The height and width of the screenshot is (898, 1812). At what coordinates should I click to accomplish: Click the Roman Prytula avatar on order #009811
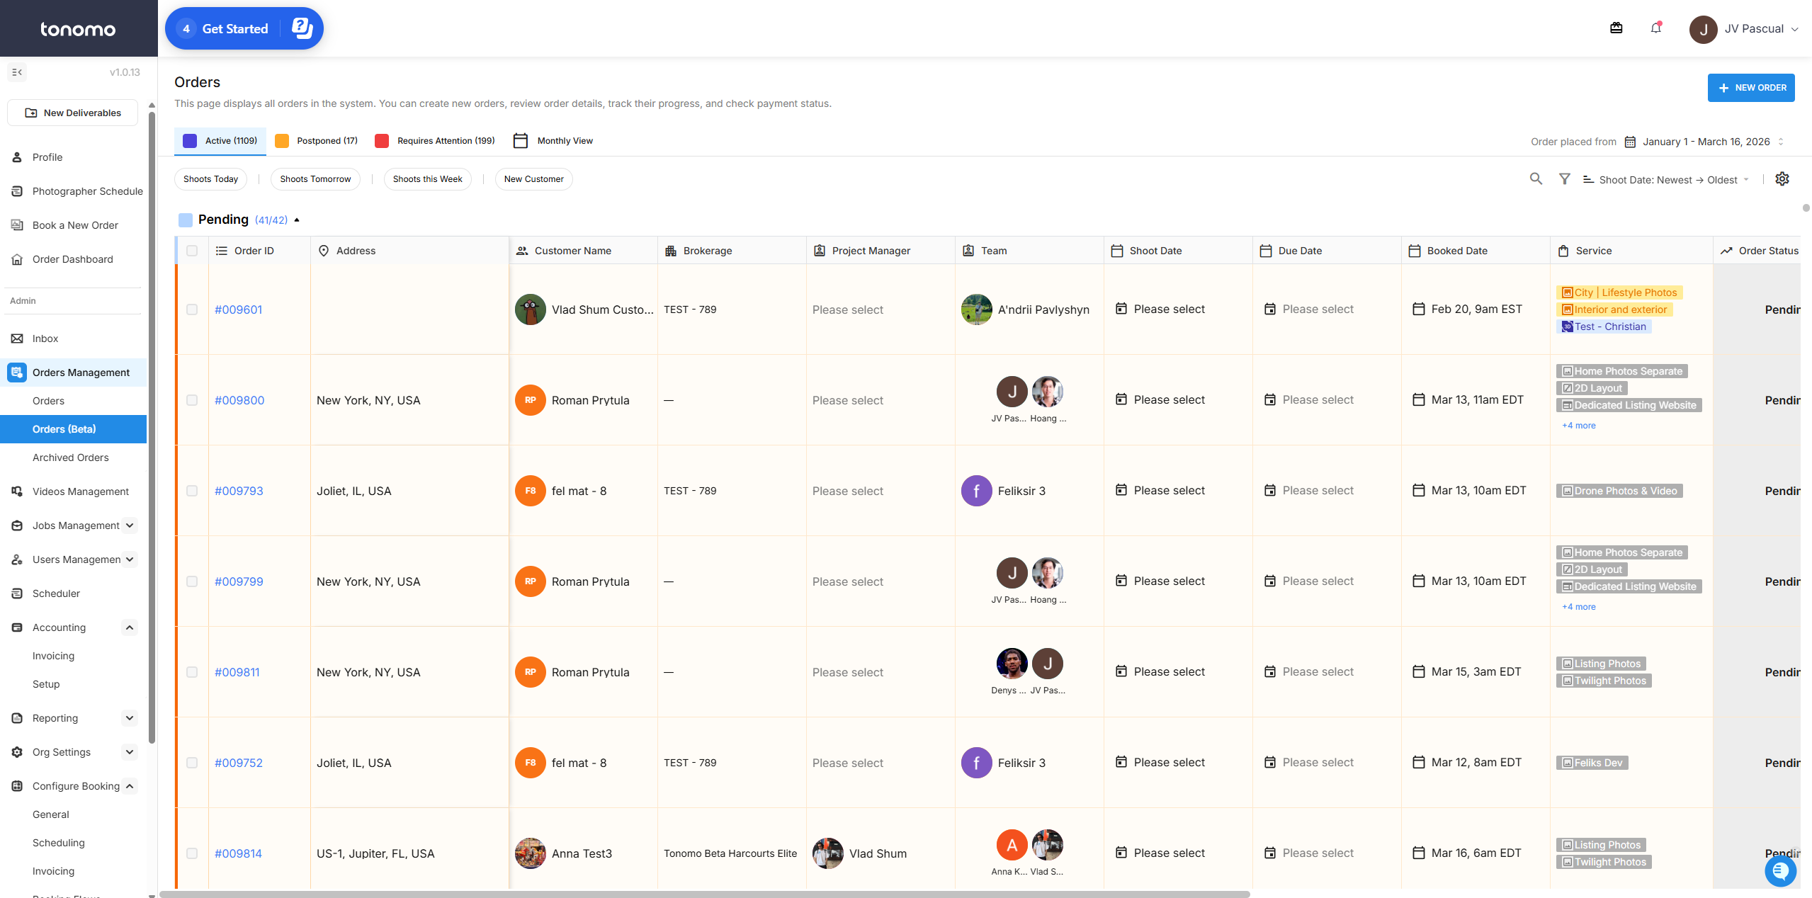click(531, 672)
